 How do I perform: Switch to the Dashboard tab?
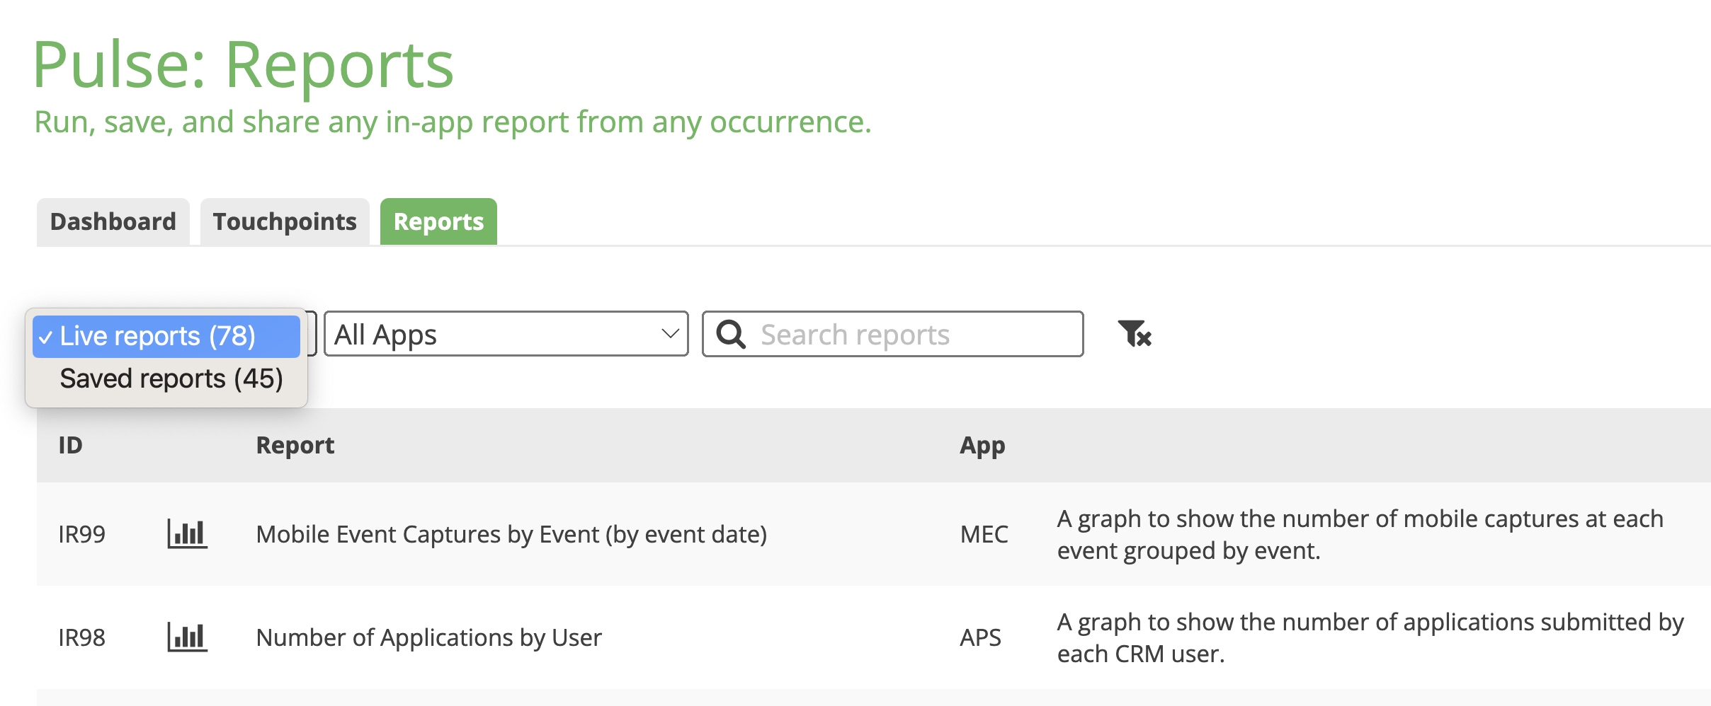click(113, 222)
